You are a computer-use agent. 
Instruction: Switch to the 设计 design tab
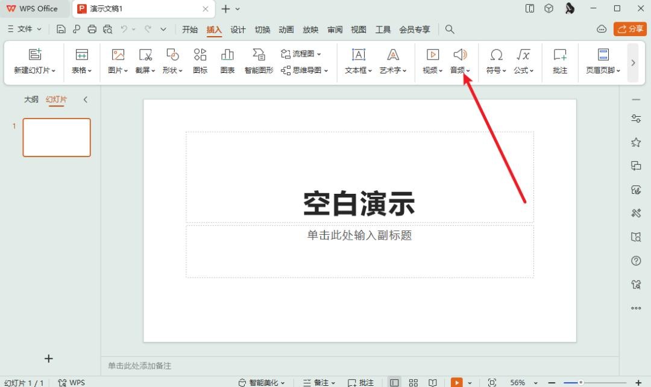(x=238, y=29)
